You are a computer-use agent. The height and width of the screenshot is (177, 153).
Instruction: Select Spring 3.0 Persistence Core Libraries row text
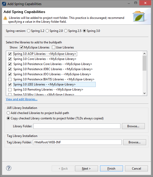tap(53, 64)
